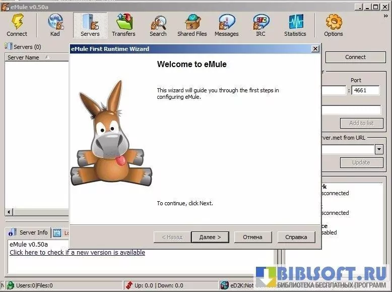Click the Port field showing 4661
This screenshot has height=292, width=392.
coord(366,90)
